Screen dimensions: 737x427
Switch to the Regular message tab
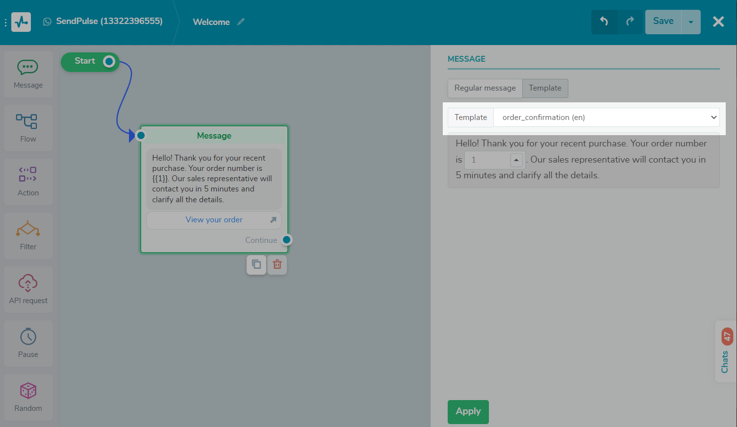point(485,88)
